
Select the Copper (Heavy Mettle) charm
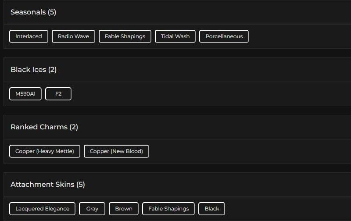click(45, 151)
